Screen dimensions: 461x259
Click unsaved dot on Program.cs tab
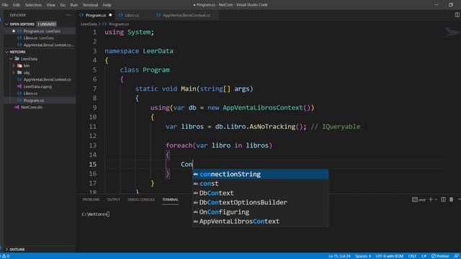pos(110,15)
